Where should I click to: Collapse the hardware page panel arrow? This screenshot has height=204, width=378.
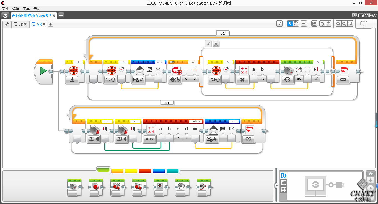(276, 185)
